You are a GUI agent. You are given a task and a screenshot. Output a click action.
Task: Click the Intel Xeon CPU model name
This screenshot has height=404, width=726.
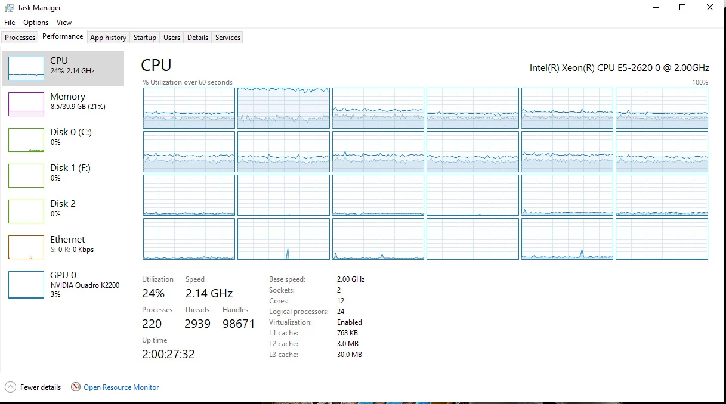pos(619,68)
